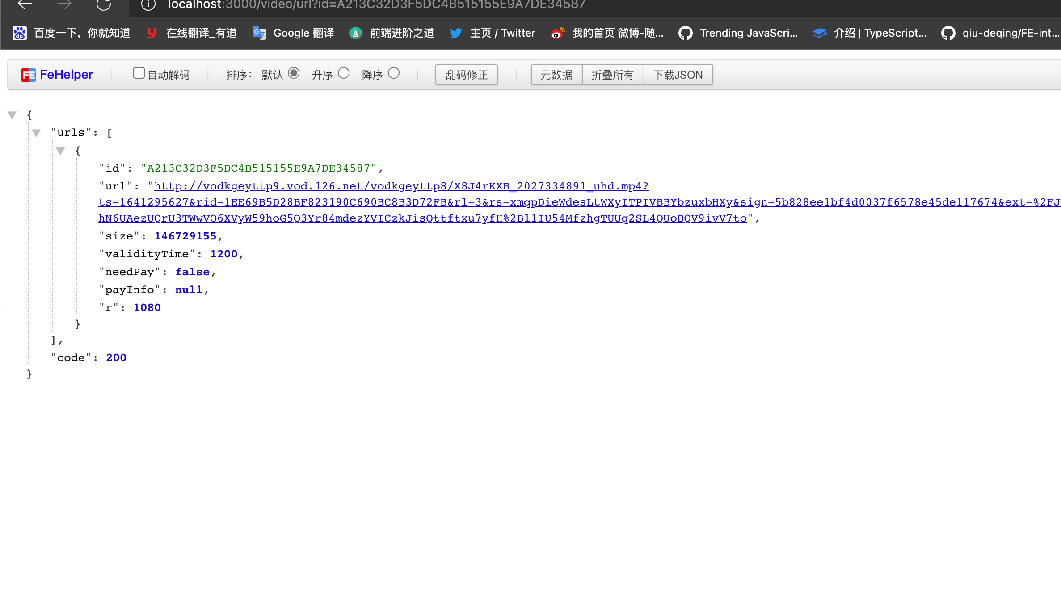Image resolution: width=1061 pixels, height=596 pixels.
Task: Select the 升序 sort radio button
Action: pyautogui.click(x=343, y=73)
